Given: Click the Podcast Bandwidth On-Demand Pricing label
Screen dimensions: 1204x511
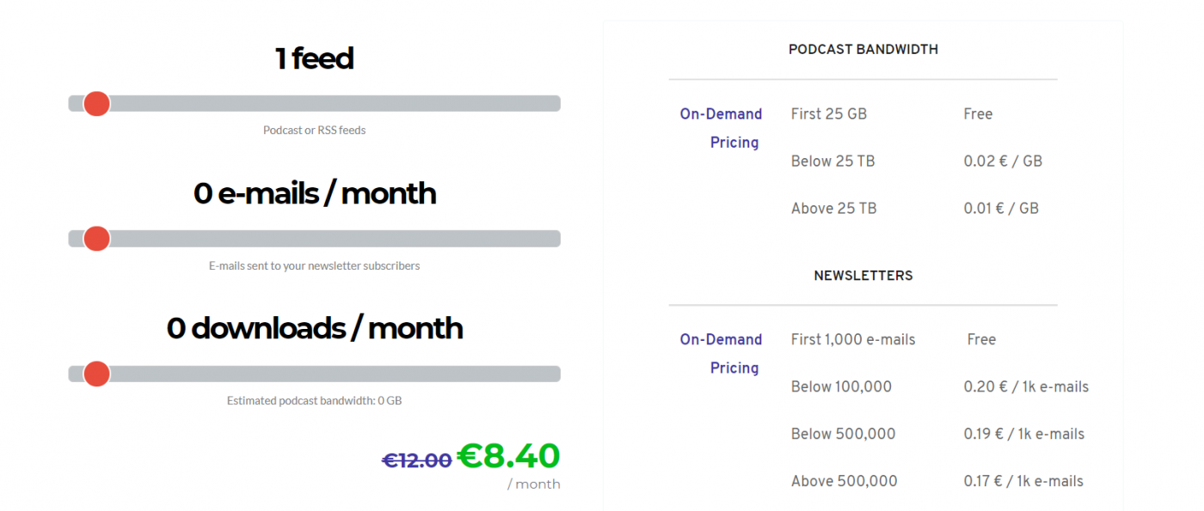Looking at the screenshot, I should (x=721, y=128).
